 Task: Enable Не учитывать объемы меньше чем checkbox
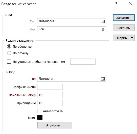click(x=9, y=62)
